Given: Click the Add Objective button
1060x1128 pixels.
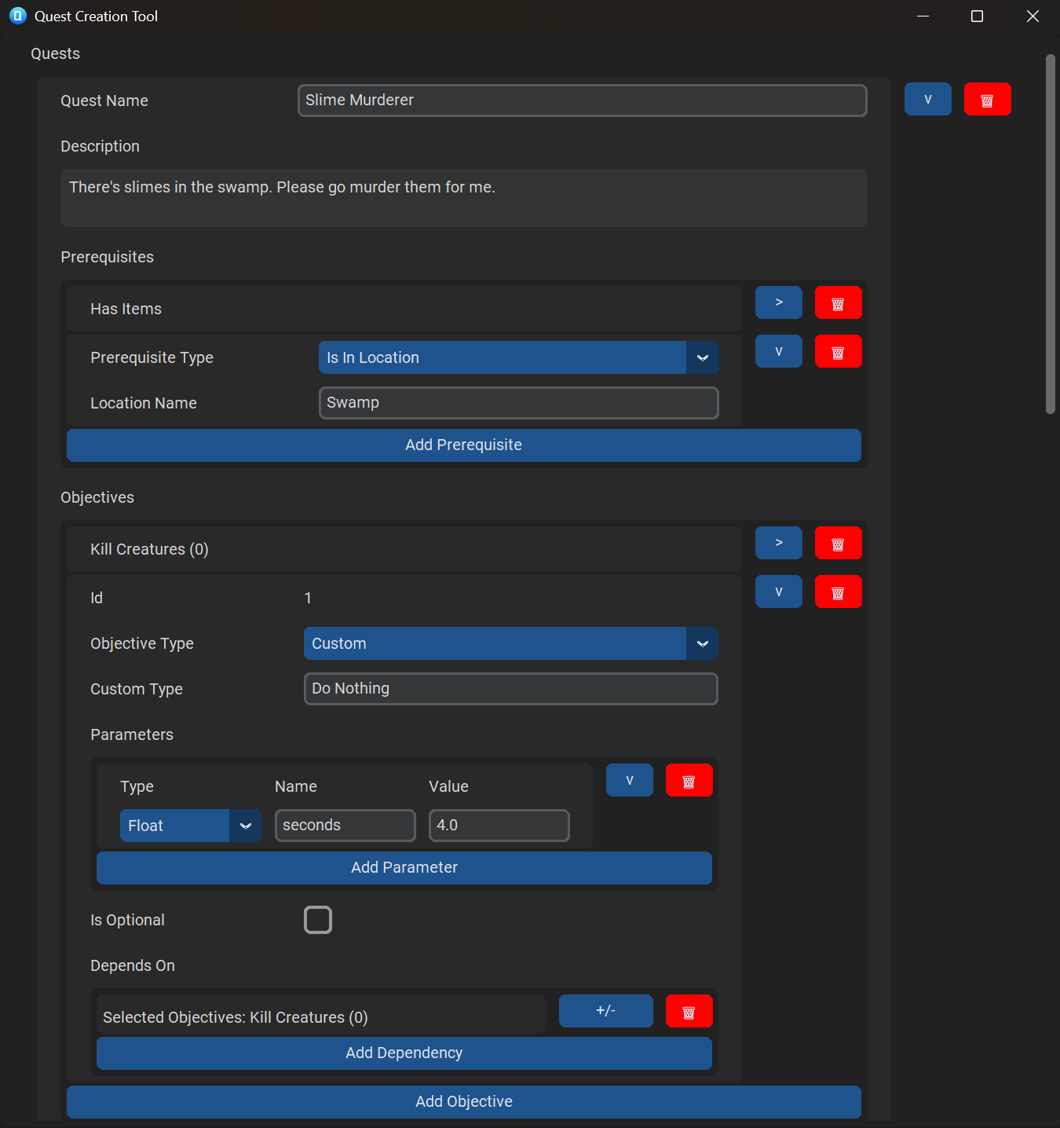Looking at the screenshot, I should [463, 1101].
